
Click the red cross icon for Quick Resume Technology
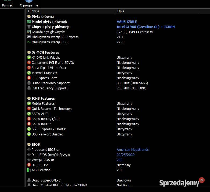(x=29, y=109)
